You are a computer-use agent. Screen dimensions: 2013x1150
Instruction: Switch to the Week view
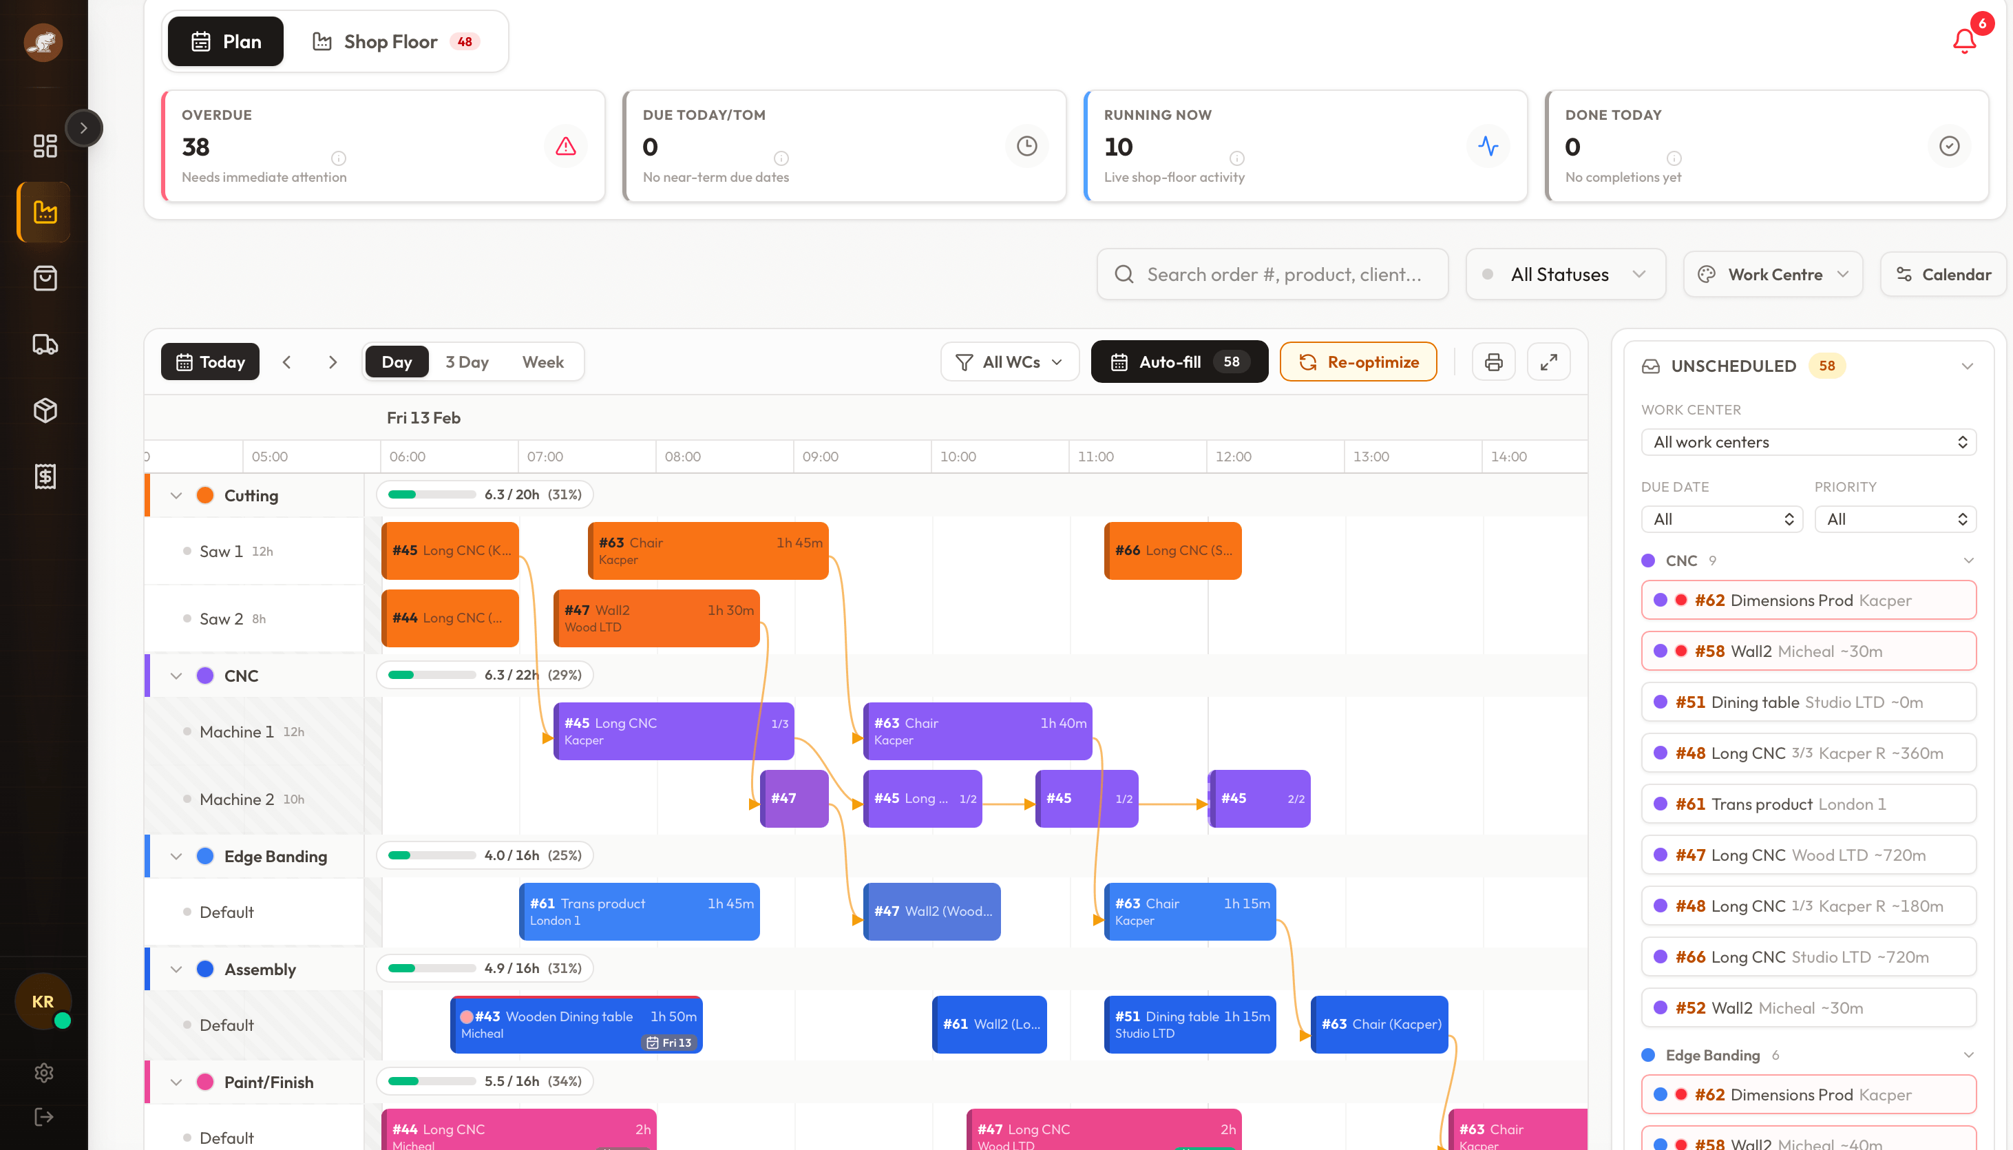pyautogui.click(x=543, y=361)
